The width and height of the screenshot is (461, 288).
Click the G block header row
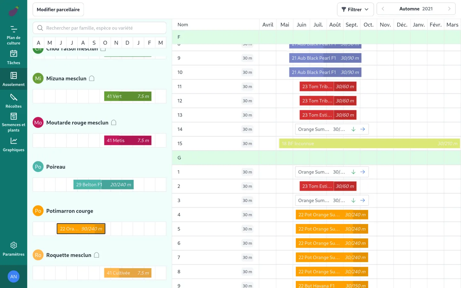point(316,158)
